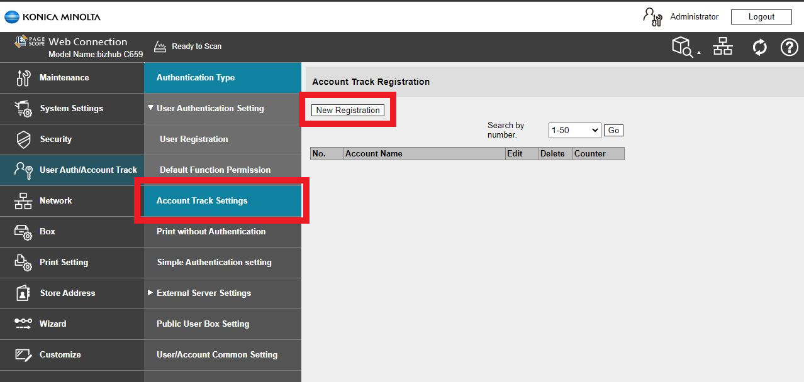Click Go next to number range
This screenshot has width=804, height=382.
613,131
